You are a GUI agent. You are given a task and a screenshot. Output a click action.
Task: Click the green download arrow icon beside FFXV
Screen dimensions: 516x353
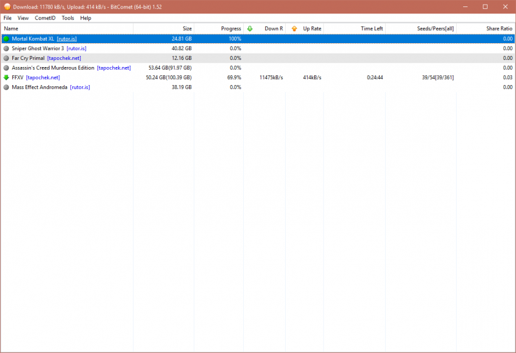6,77
